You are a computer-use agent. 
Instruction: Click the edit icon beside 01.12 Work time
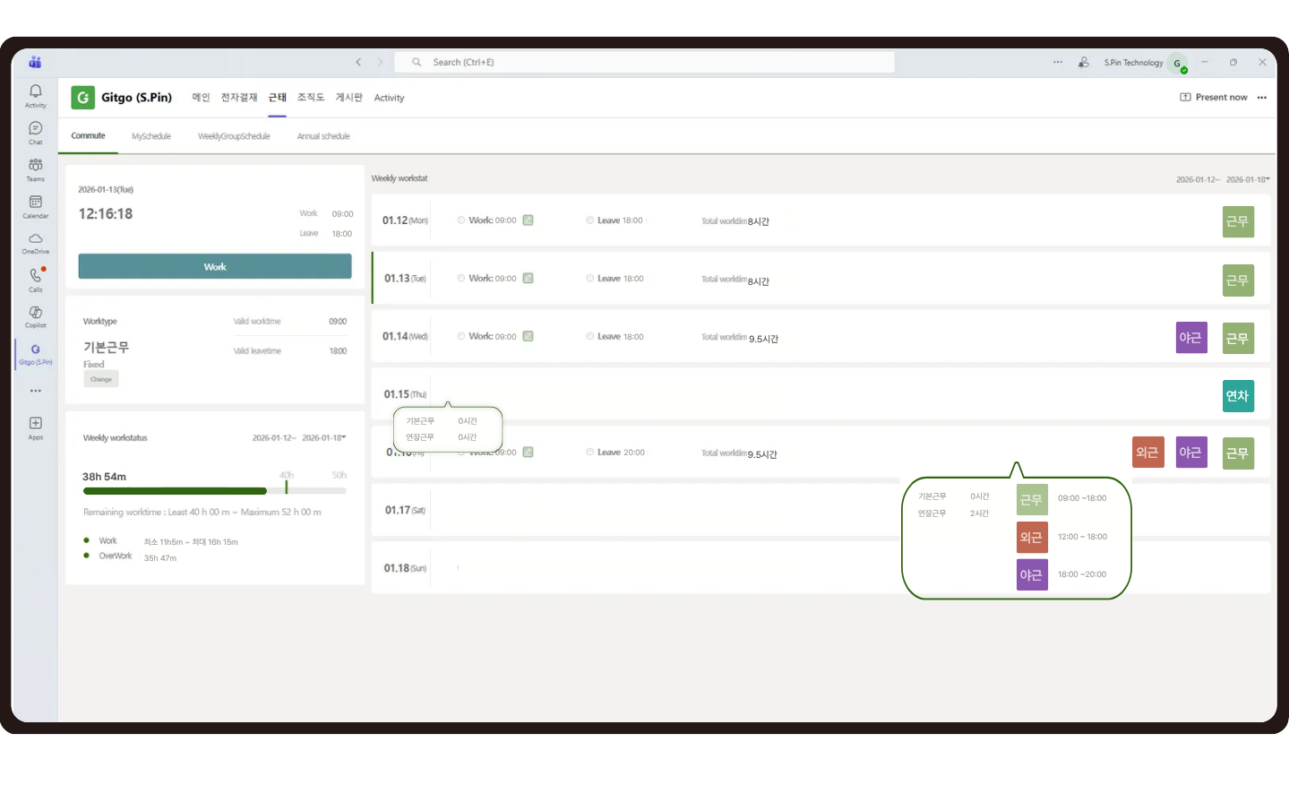pyautogui.click(x=528, y=220)
